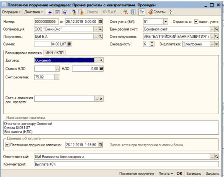Screen dimensions: 224x177
Task: Expand the Счет учета (БУ) dropdown
Action: [166, 22]
